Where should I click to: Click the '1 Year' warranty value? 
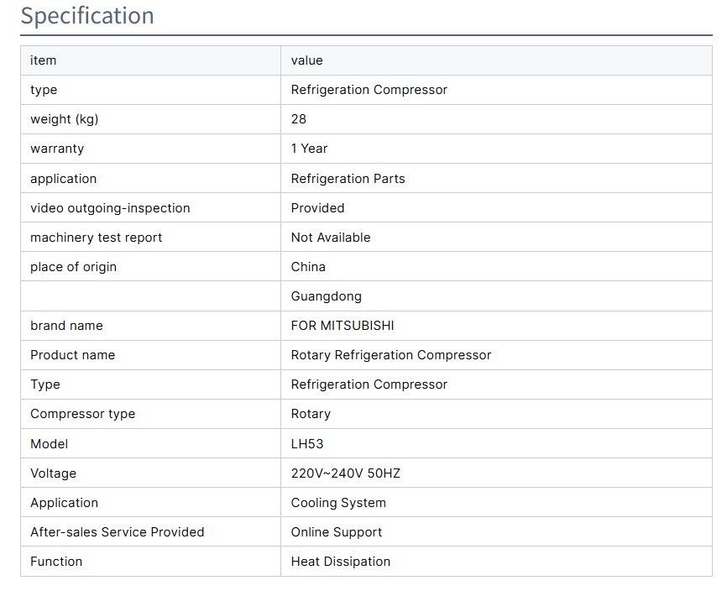coord(309,149)
